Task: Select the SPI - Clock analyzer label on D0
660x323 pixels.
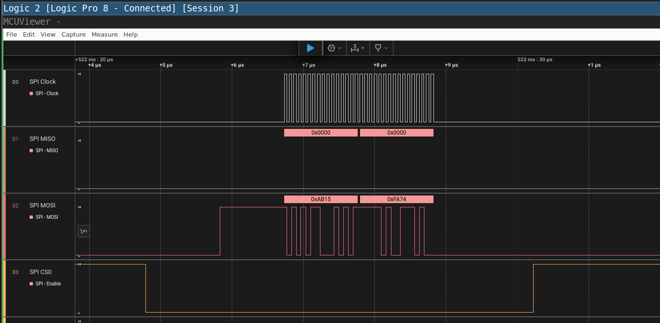Action: (x=46, y=93)
